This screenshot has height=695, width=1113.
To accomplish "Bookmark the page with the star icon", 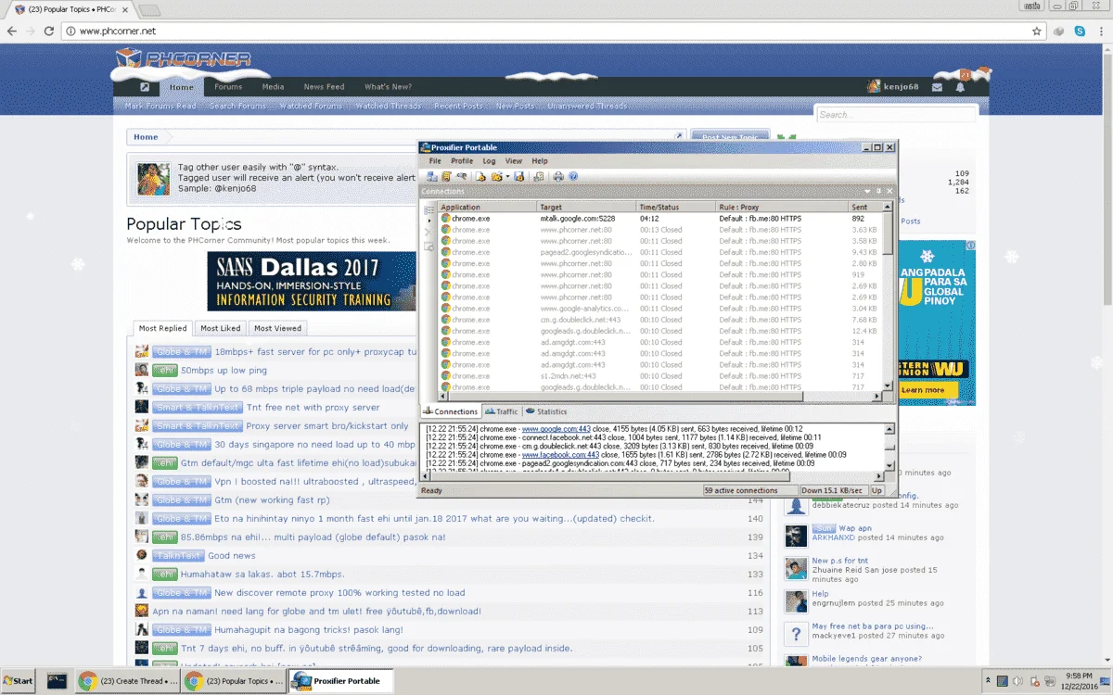I will tap(1037, 31).
